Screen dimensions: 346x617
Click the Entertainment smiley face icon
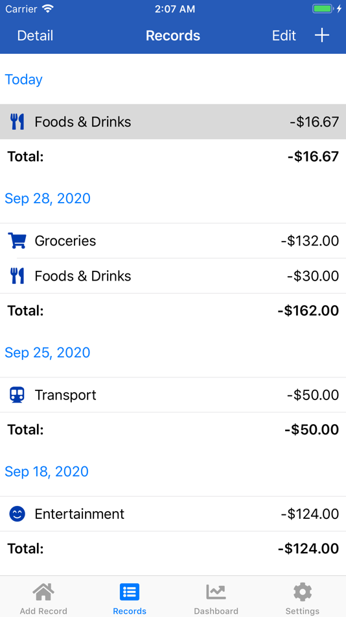click(x=17, y=514)
